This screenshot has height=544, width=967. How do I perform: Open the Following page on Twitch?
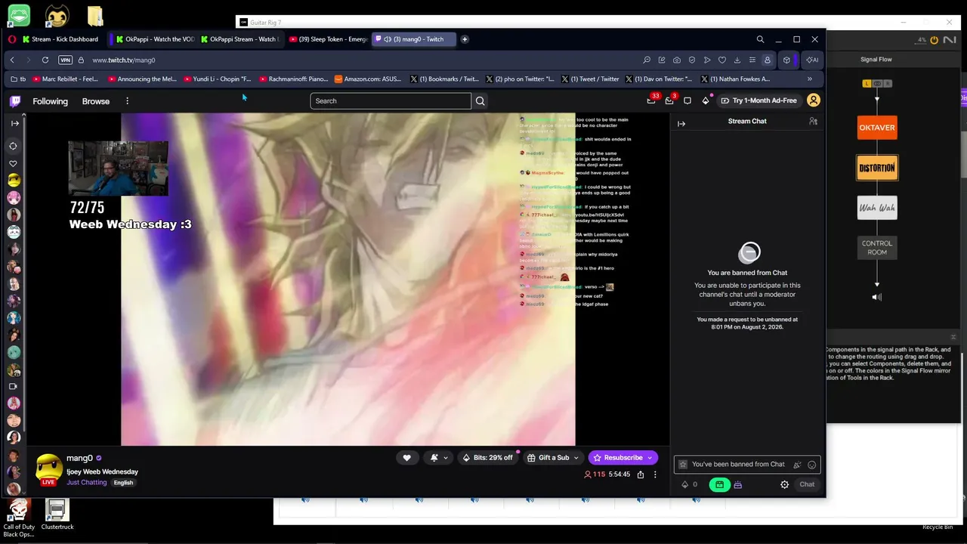[x=50, y=101]
